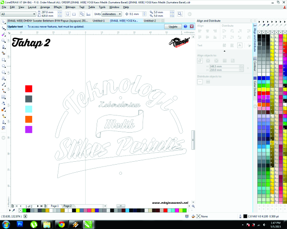The width and height of the screenshot is (287, 229).
Task: Close the Update text notification bar
Action: (192, 27)
